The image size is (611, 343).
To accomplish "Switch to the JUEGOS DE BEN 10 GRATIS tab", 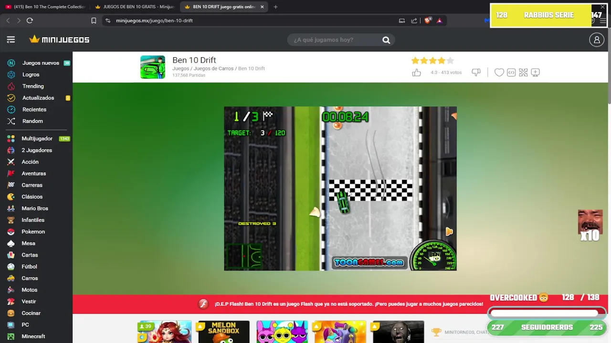I will 135,7.
